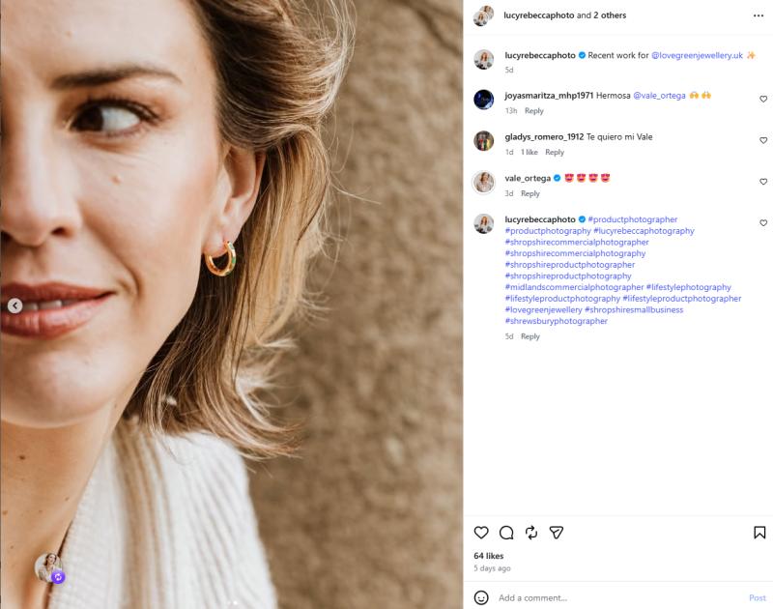Like the post with the heart icon
The width and height of the screenshot is (773, 609).
(481, 533)
